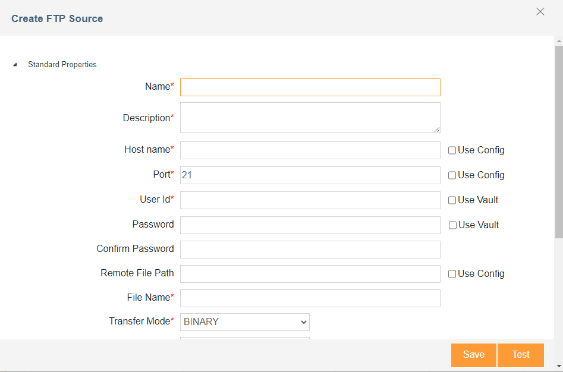Click scrollbar down arrow
The image size is (563, 372).
coord(559,366)
